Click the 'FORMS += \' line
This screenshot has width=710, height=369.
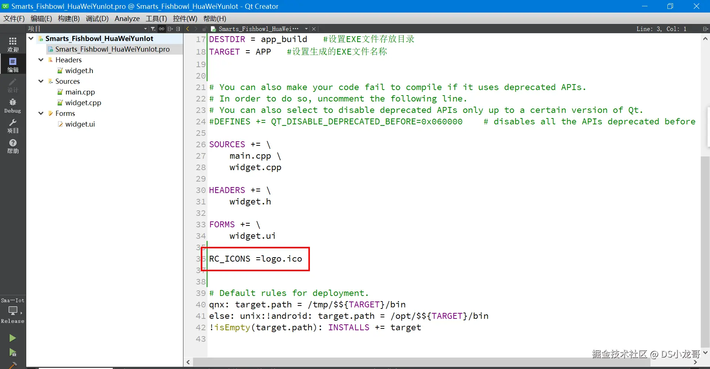(235, 224)
